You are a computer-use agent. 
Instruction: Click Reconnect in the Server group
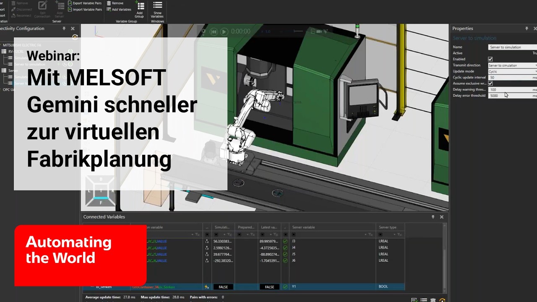(21, 16)
